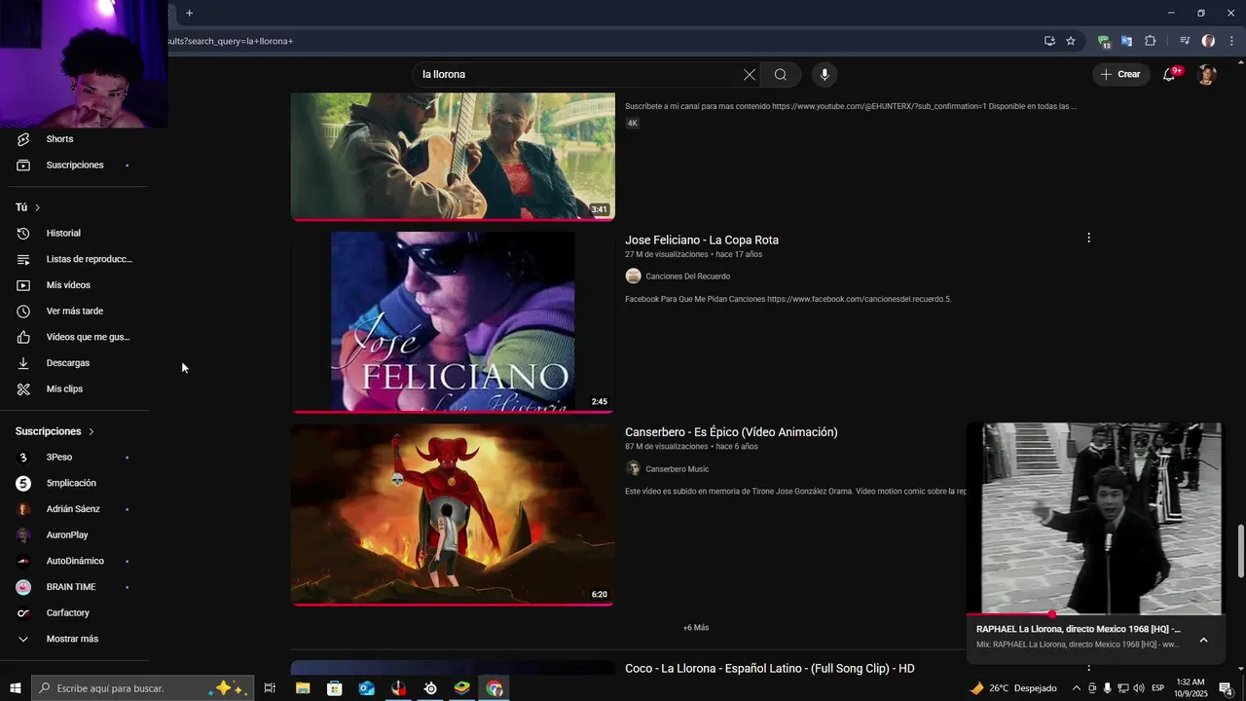The width and height of the screenshot is (1246, 701).
Task: Start voice search with the microphone
Action: (825, 74)
